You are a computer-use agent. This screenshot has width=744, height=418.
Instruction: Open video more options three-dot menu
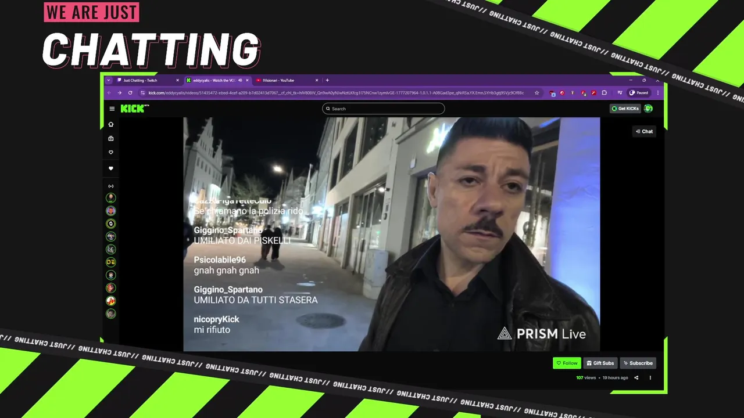[650, 378]
